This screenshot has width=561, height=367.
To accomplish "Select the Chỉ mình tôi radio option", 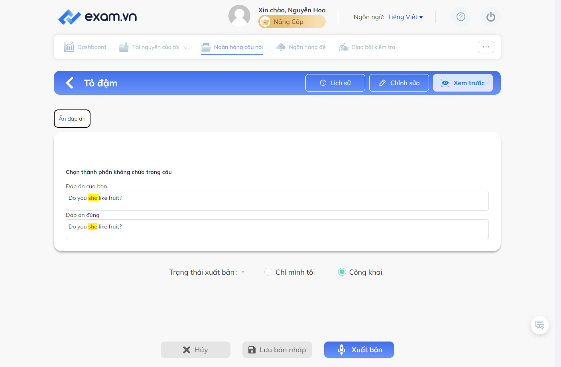I will [268, 272].
